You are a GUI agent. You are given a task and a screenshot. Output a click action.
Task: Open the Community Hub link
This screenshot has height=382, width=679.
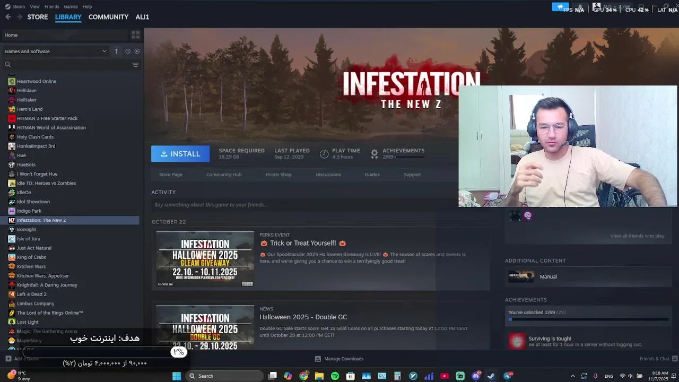(x=224, y=175)
